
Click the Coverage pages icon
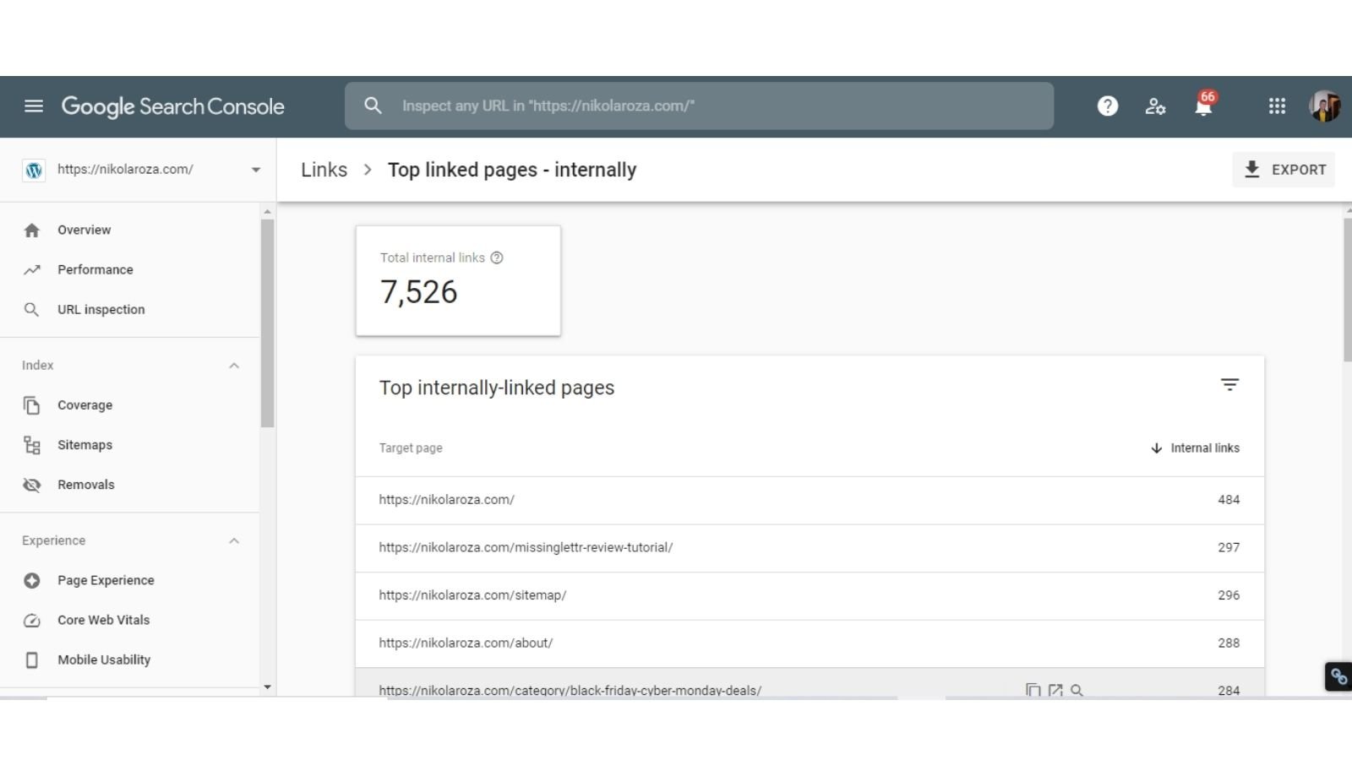point(32,405)
